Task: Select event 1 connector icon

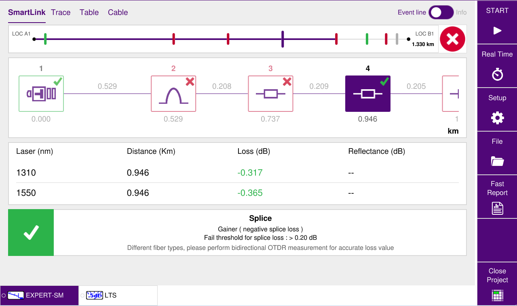Action: 41,93
